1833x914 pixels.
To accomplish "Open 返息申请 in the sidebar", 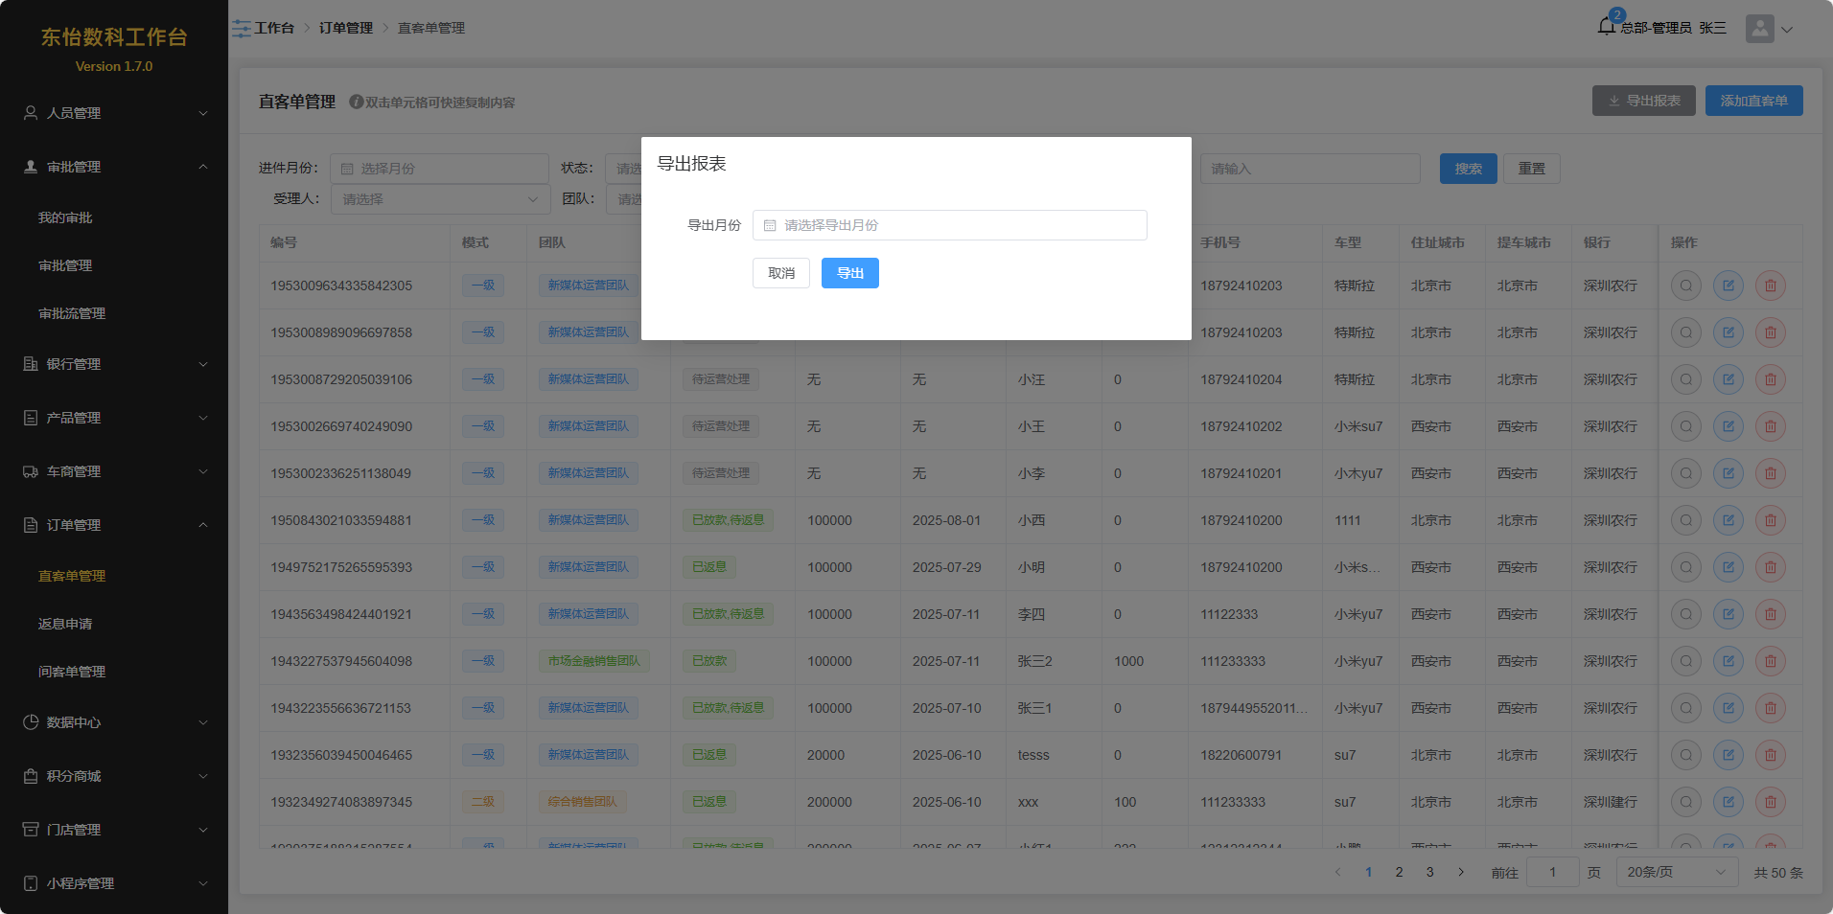I will point(65,624).
